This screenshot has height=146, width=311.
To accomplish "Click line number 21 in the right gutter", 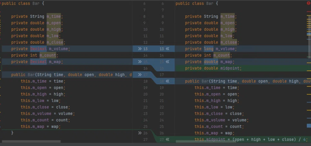I will click(x=162, y=101).
